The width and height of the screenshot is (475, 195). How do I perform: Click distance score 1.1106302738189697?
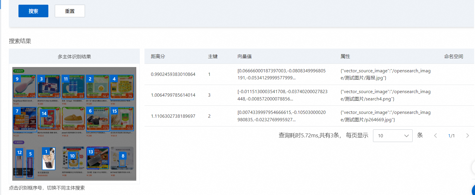173,116
